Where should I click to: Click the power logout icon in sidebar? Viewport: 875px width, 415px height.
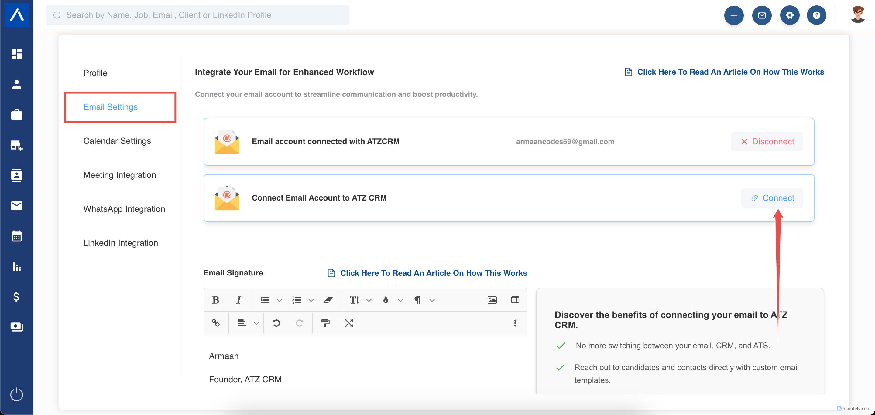point(17,394)
